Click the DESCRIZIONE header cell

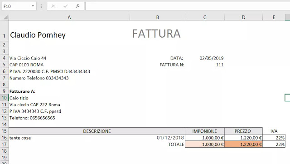97,131
